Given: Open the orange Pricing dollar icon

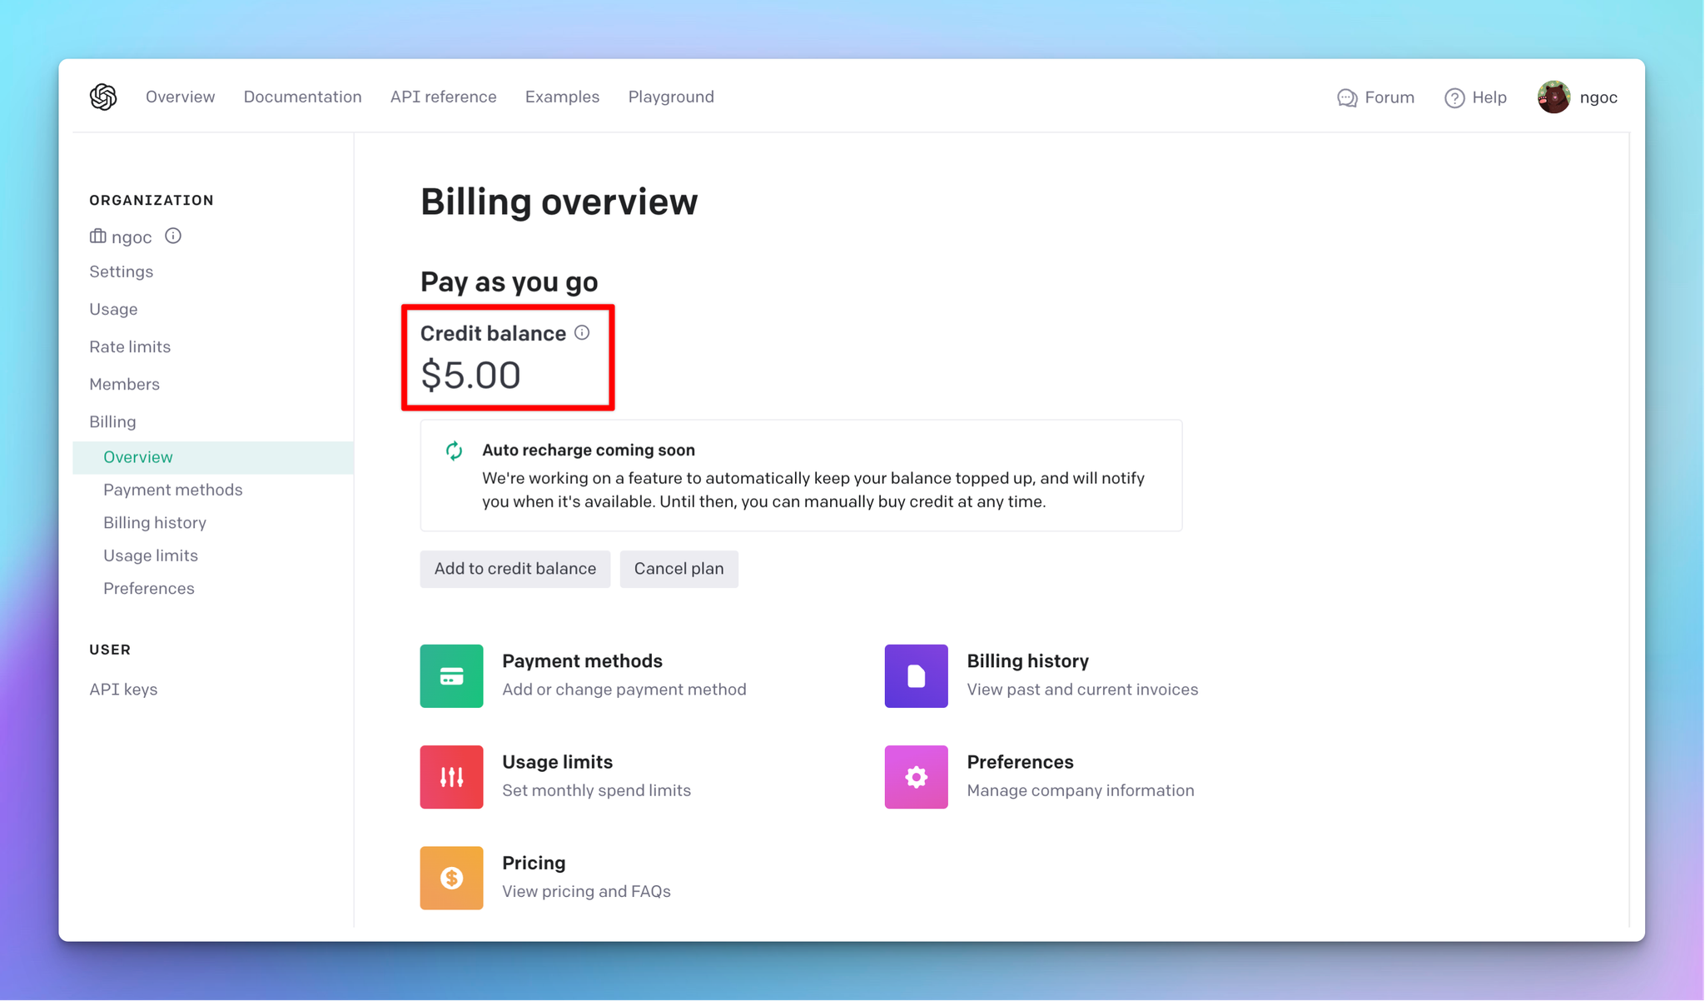Looking at the screenshot, I should pyautogui.click(x=451, y=878).
